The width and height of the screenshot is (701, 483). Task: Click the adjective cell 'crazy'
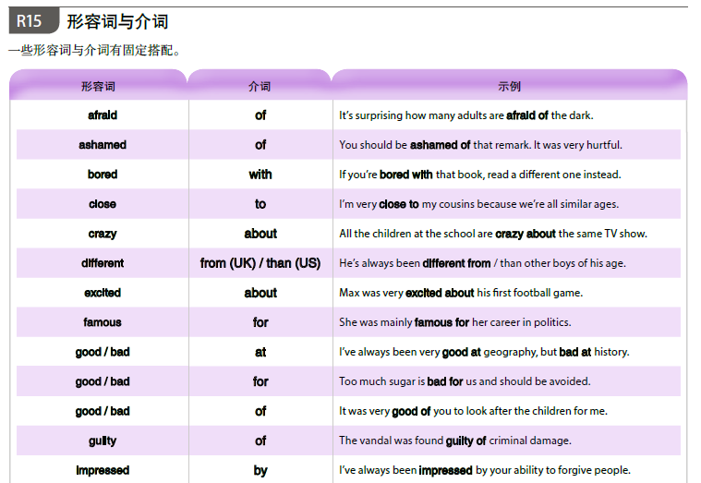point(103,234)
